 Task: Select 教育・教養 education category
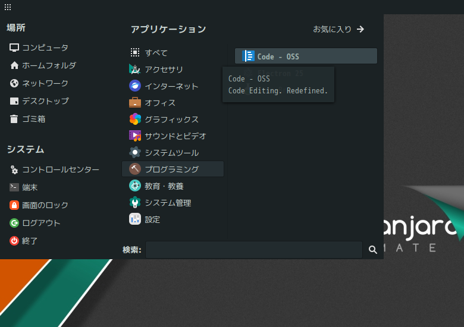coord(173,186)
